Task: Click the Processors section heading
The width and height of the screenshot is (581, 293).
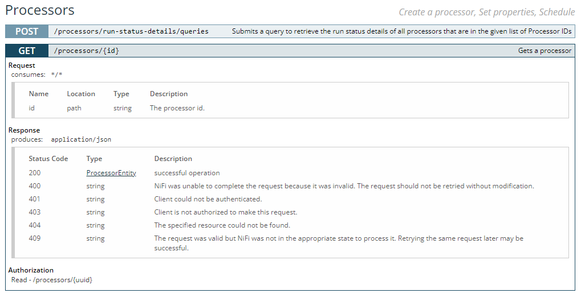Action: pyautogui.click(x=40, y=10)
